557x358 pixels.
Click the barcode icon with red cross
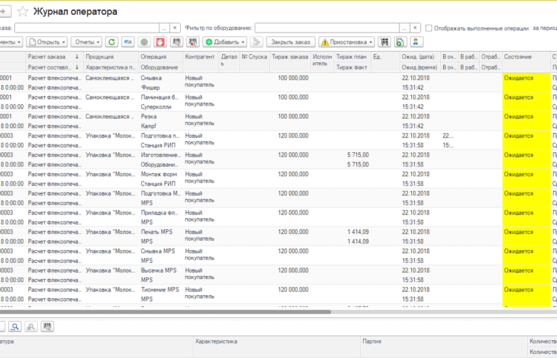tap(193, 42)
